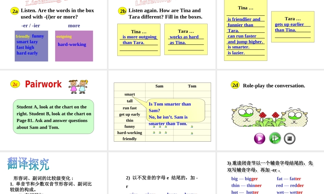Viewport: 324px width, 194px height.
Task: Click the yellow 2b badge
Action: [122, 11]
